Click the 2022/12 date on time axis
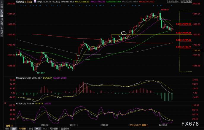Image resolution: width=204 pixels, height=130 pixels. pyautogui.click(x=104, y=125)
